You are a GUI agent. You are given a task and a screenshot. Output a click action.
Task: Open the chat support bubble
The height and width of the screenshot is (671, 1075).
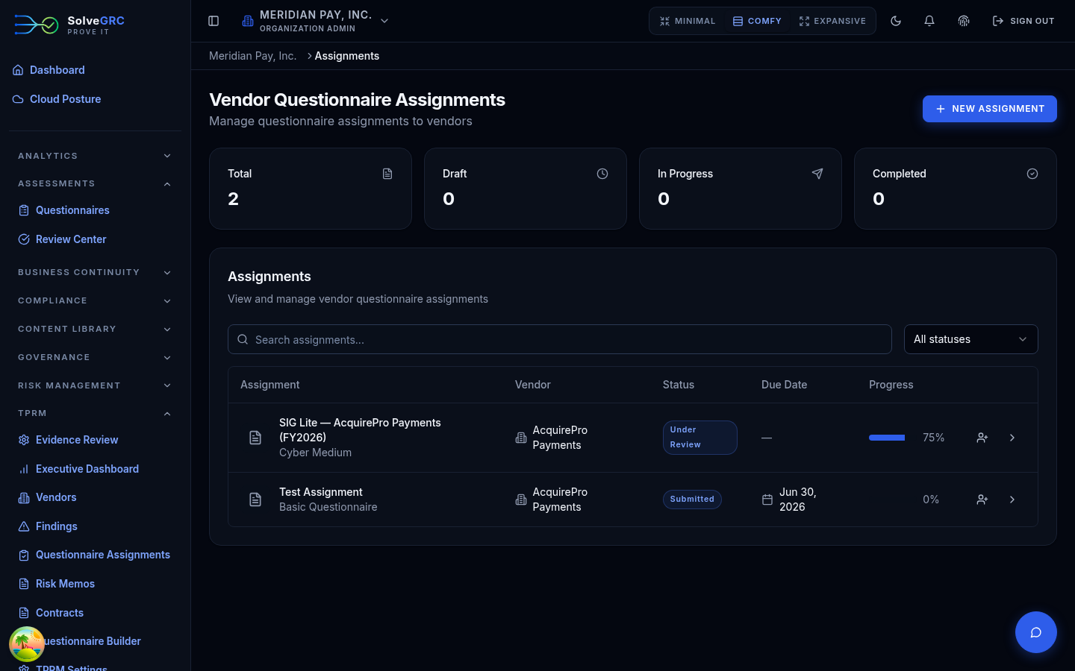(x=1036, y=632)
